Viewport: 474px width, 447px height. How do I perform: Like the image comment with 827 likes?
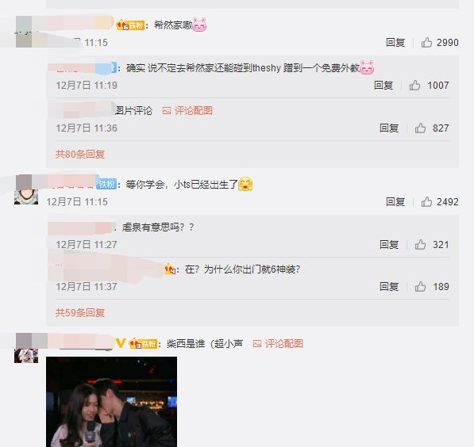420,128
